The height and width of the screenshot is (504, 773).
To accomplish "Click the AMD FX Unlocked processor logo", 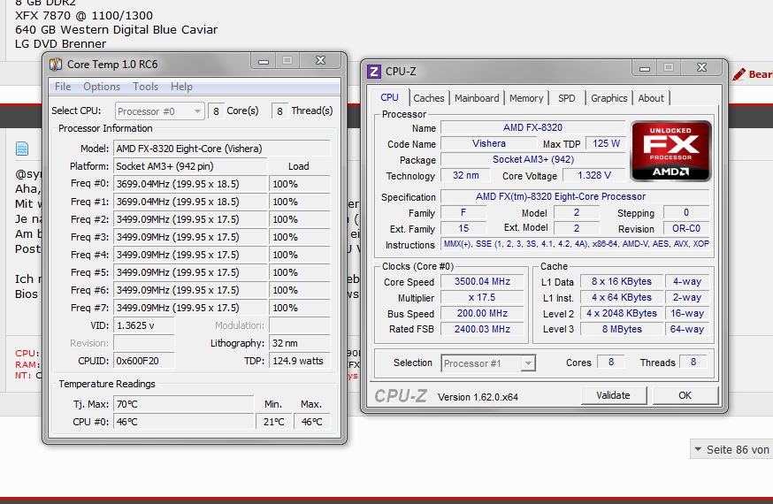I will 671,150.
